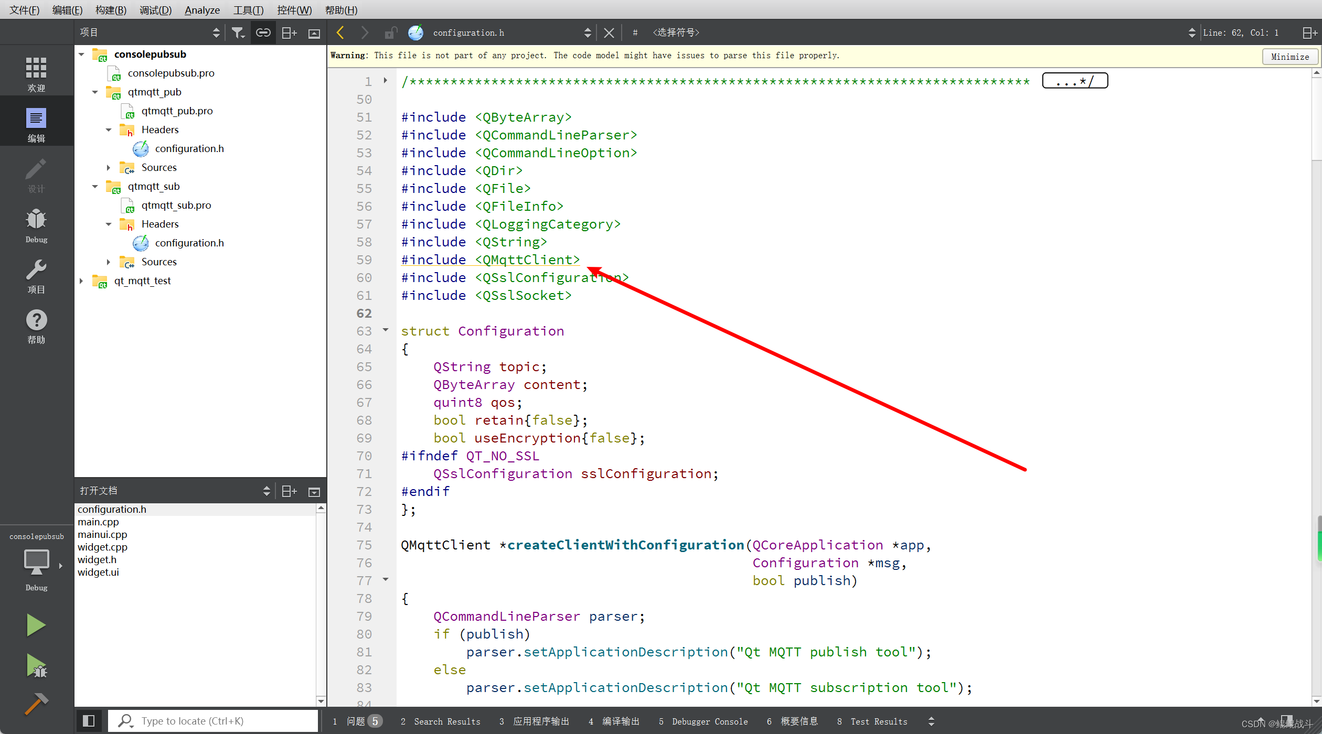Switch to Debug mode in sidebar

click(36, 225)
